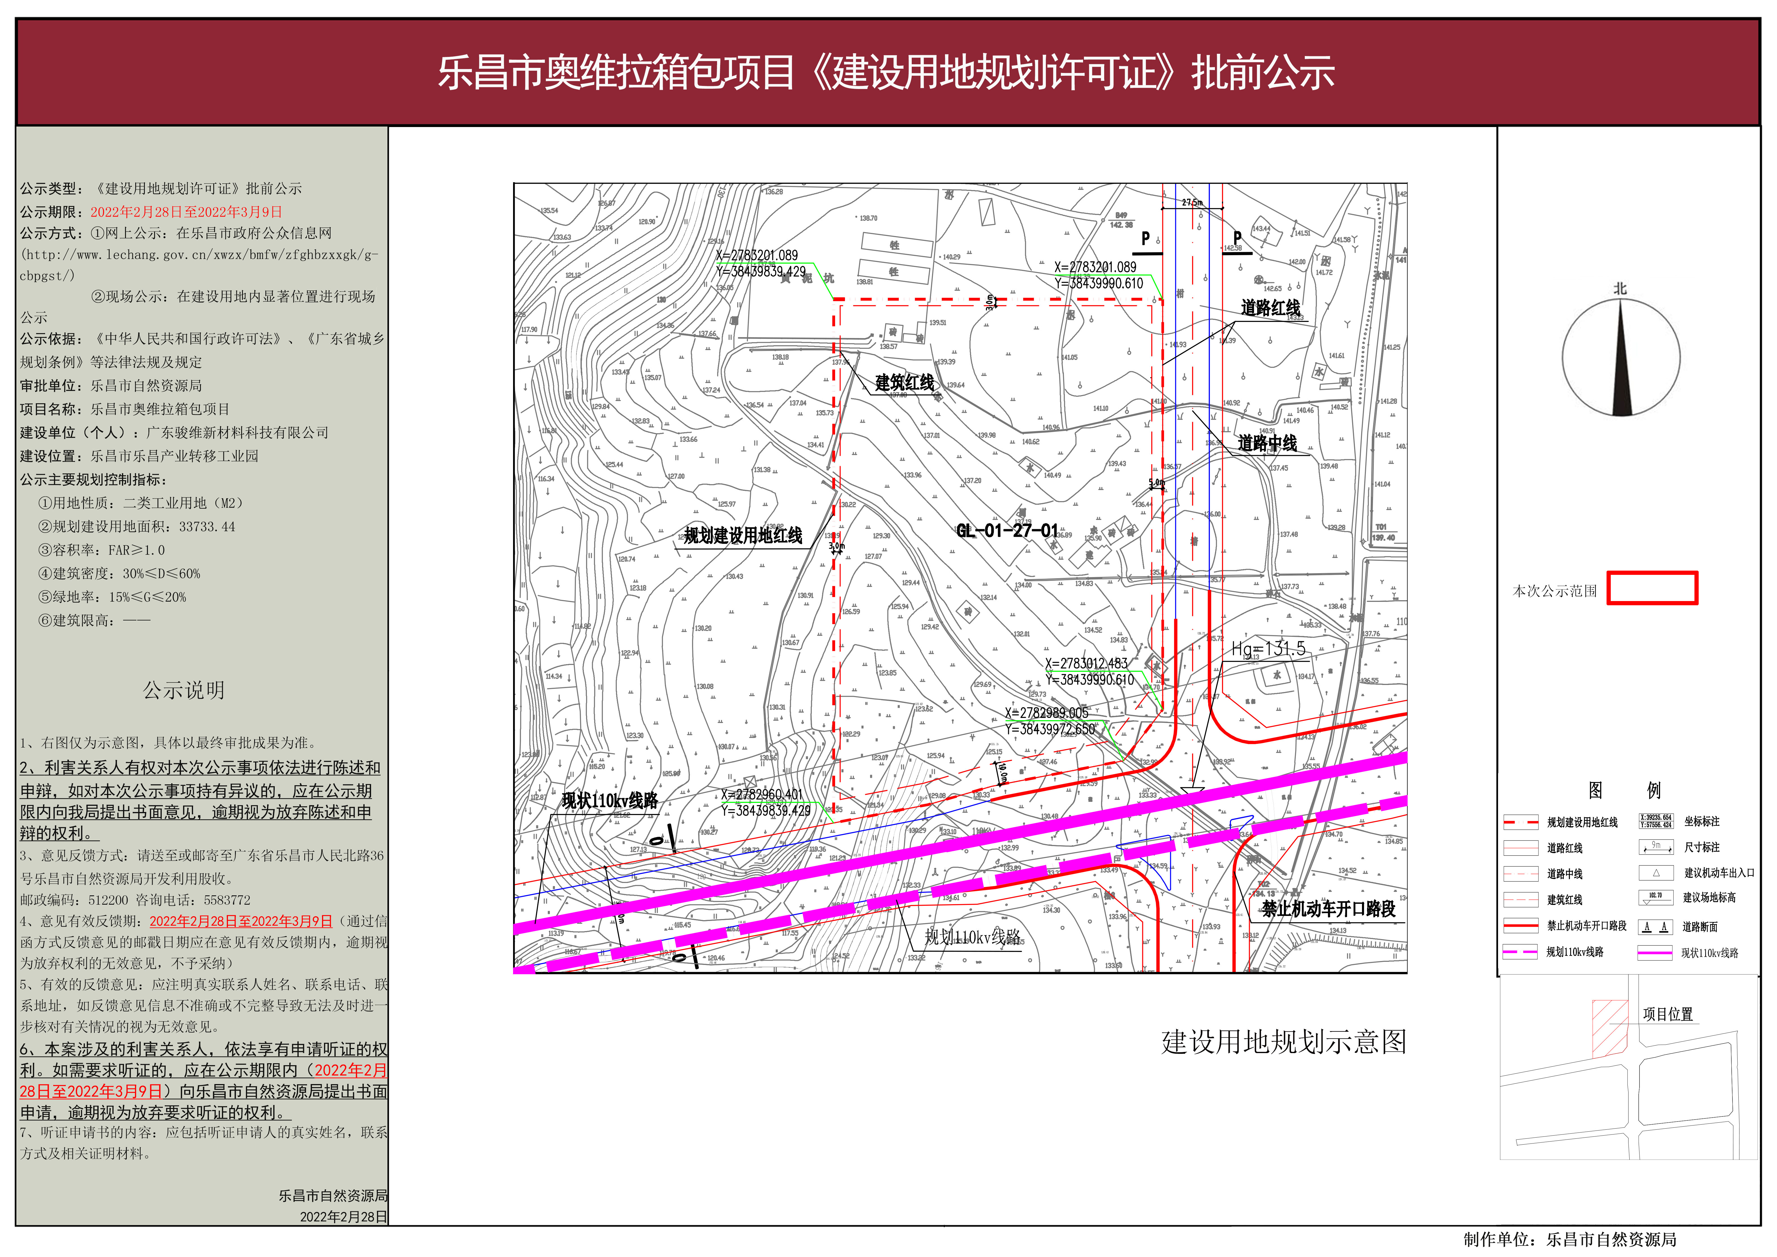This screenshot has height=1257, width=1777.
Task: Click the Hg=131.5 elevation label
Action: [x=1268, y=649]
